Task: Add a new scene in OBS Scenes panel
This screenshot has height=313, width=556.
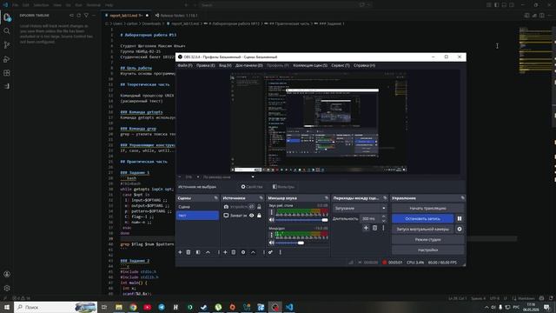Action: pyautogui.click(x=180, y=252)
